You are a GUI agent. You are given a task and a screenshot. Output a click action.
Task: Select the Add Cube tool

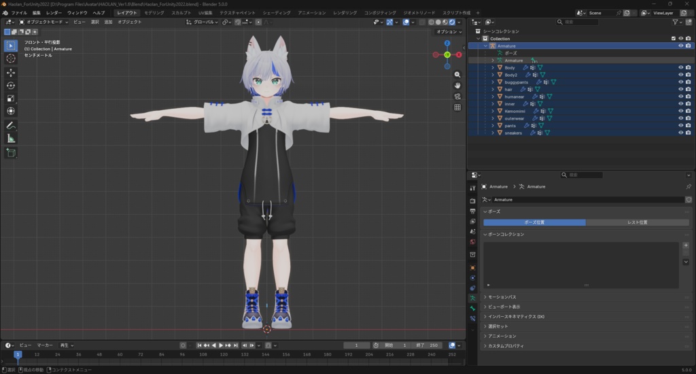(x=11, y=153)
